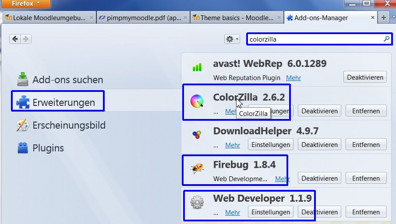Viewport: 396px width, 224px height.
Task: Select Firebug 1.8.4 entry title
Action: 244,165
